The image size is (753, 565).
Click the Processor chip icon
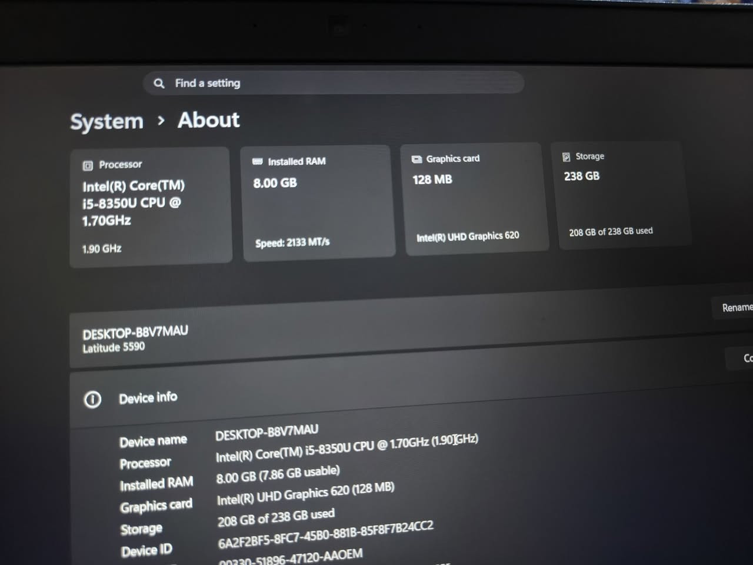88,165
